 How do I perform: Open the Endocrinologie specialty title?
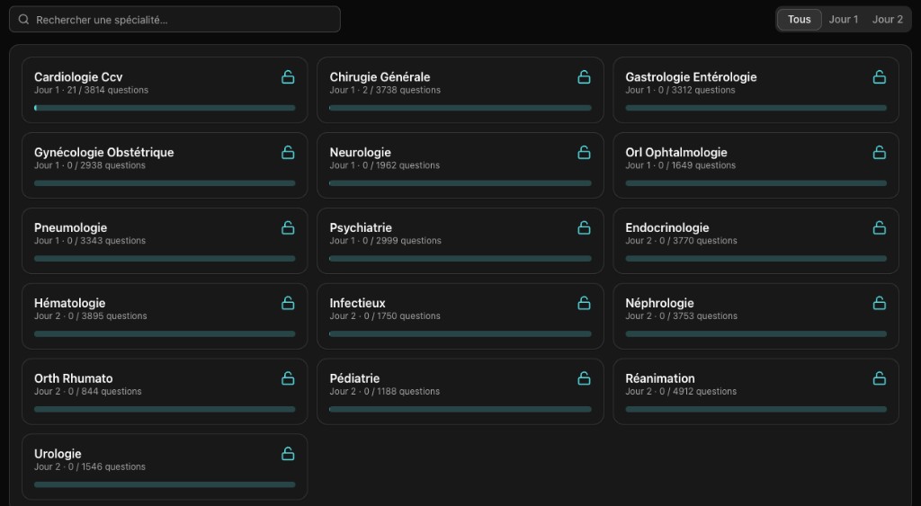667,227
